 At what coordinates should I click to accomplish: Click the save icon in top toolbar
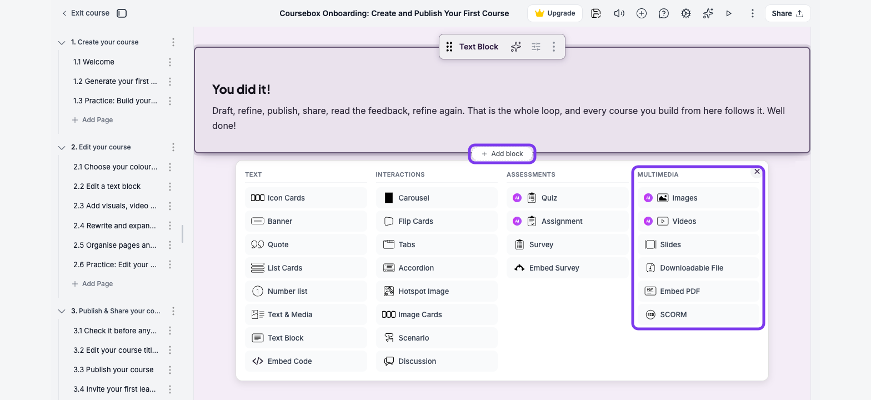point(596,13)
